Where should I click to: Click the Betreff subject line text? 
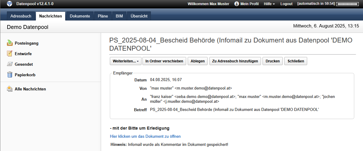coord(234,110)
